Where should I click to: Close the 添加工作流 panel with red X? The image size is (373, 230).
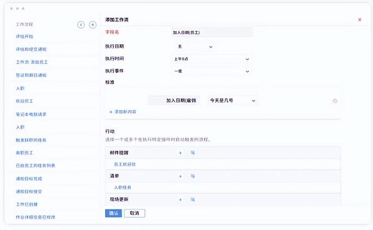(359, 20)
